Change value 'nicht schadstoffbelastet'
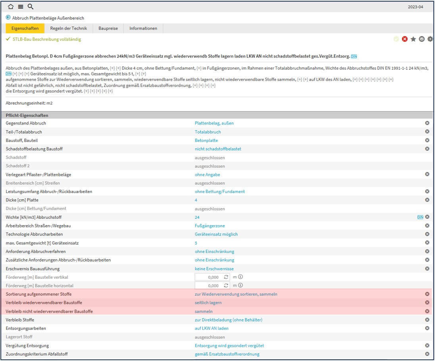435x361 pixels. click(x=218, y=149)
